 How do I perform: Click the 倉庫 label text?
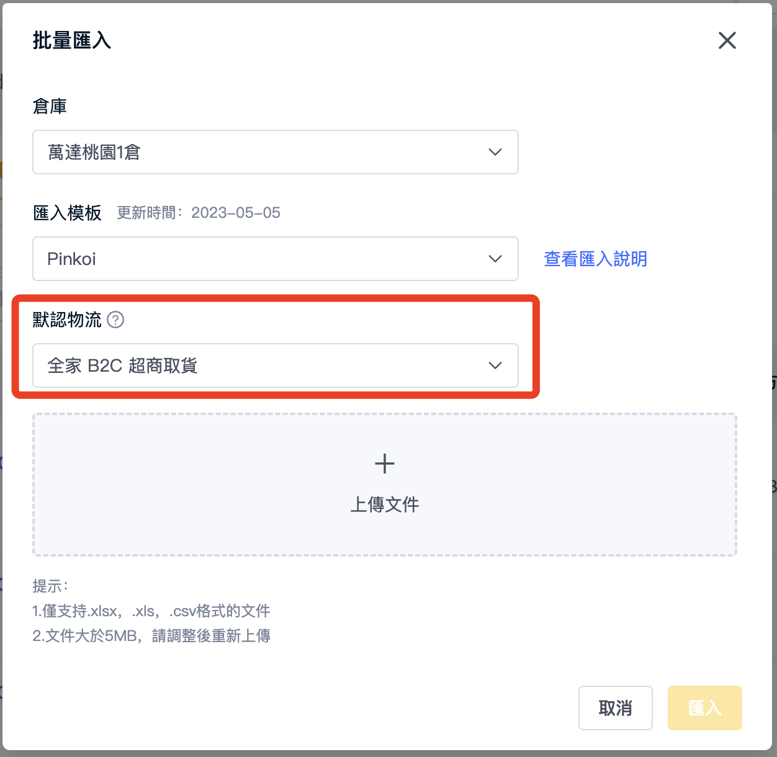[50, 106]
